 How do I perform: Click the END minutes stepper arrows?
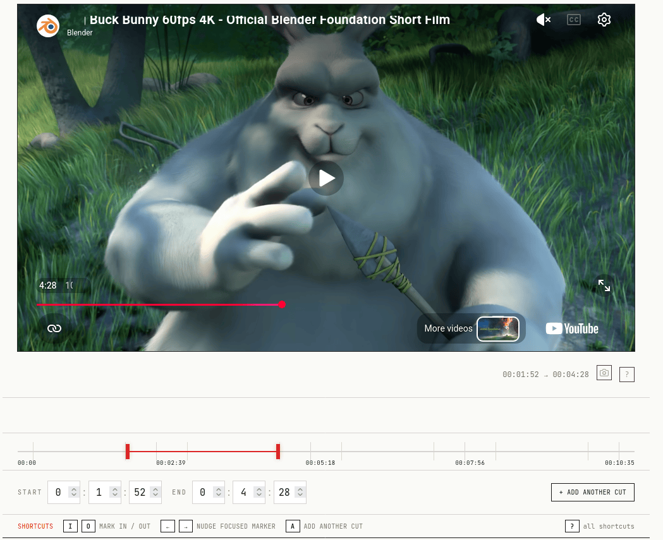[x=259, y=492]
